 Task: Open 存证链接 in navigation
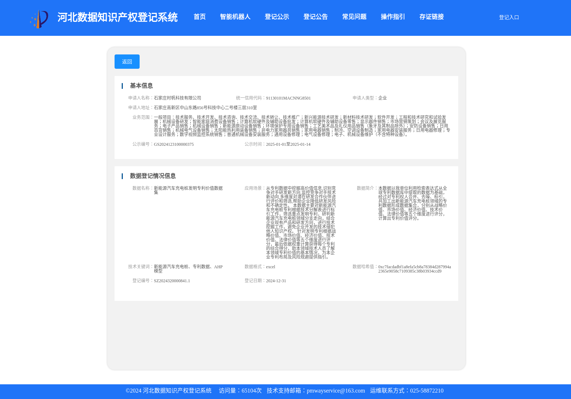[431, 17]
